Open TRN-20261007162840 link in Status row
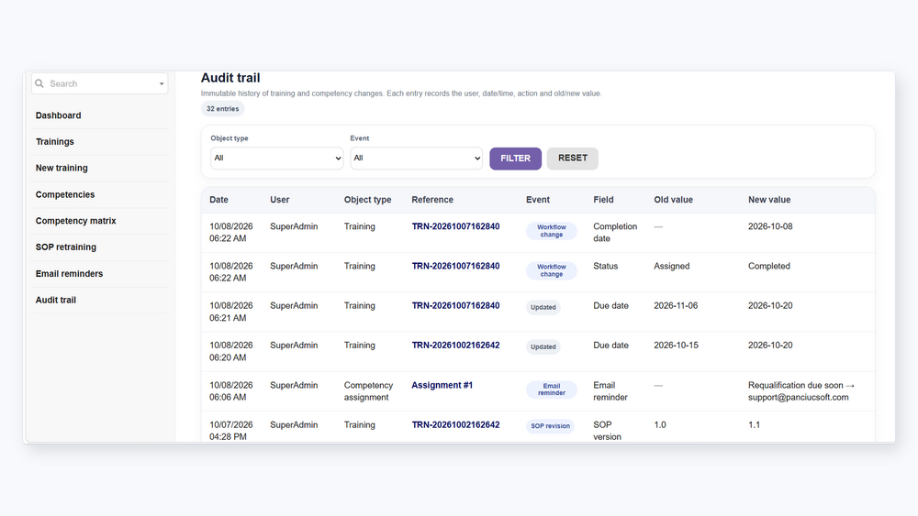 click(455, 266)
